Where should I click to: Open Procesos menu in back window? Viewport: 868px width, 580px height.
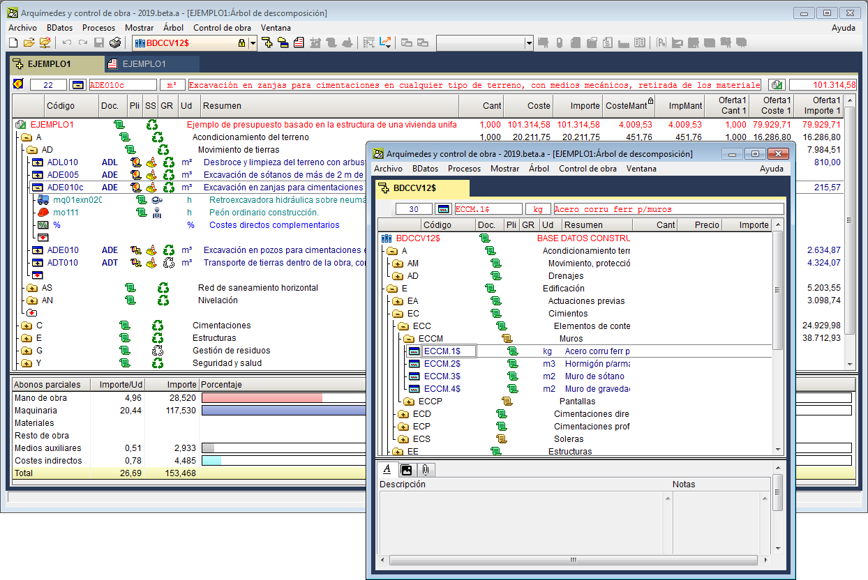pos(98,28)
